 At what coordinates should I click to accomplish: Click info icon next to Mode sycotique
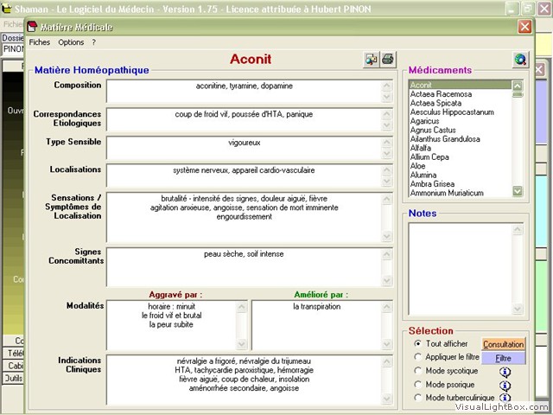[505, 372]
